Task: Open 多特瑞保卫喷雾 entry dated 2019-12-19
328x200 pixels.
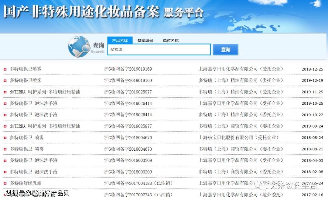Action: (x=26, y=80)
